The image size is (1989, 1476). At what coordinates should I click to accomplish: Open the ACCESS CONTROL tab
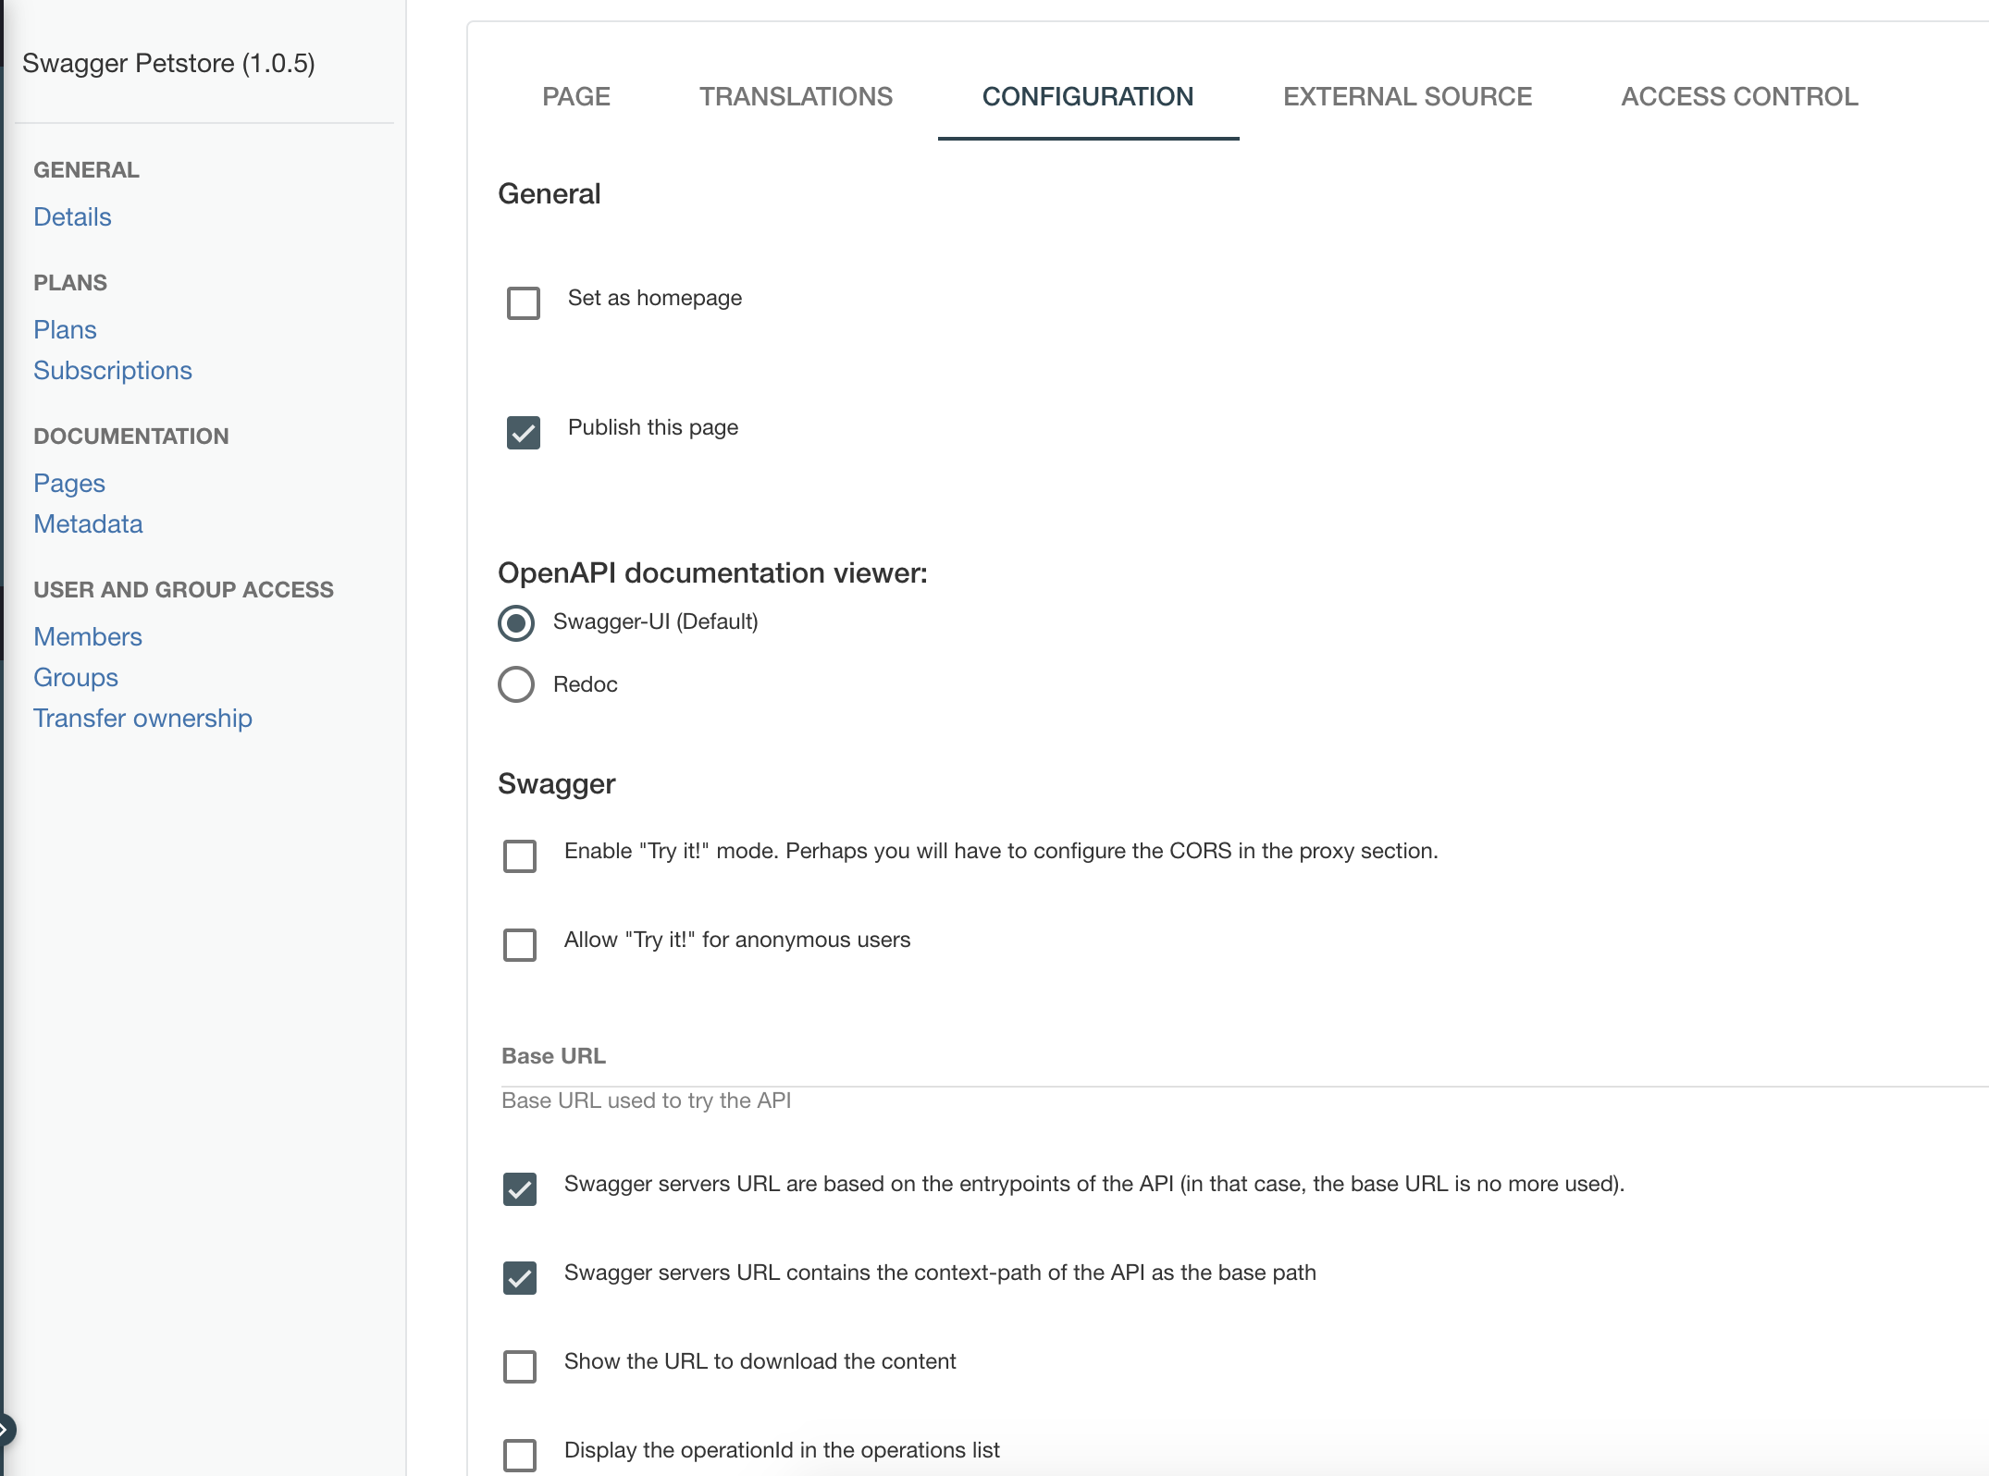[1739, 96]
